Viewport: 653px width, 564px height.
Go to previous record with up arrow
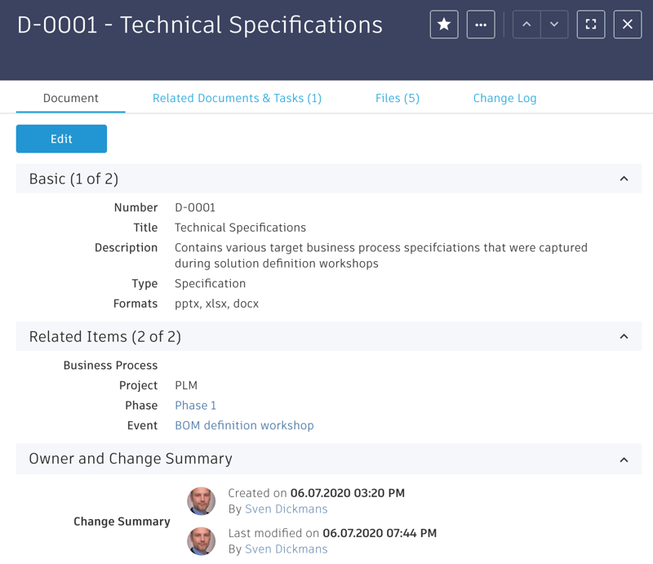[x=526, y=24]
